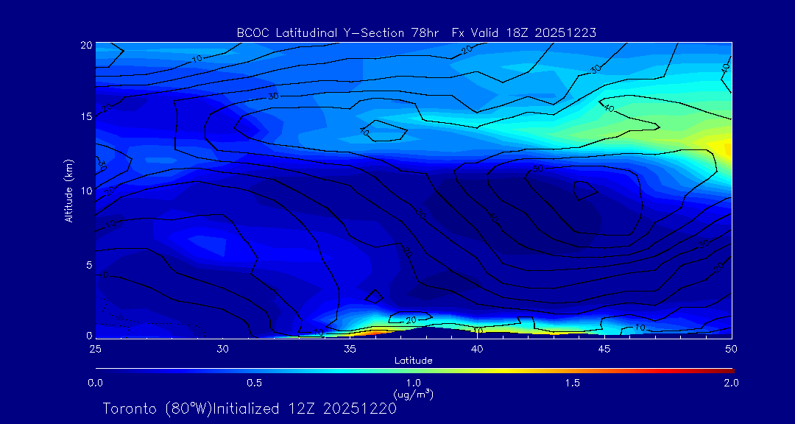Click the 2.0 label under the colorbar
Image resolution: width=795 pixels, height=424 pixels.
(x=731, y=383)
